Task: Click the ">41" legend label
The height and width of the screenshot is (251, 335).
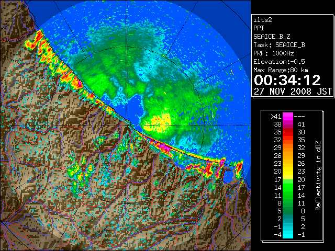Action: coord(276,117)
